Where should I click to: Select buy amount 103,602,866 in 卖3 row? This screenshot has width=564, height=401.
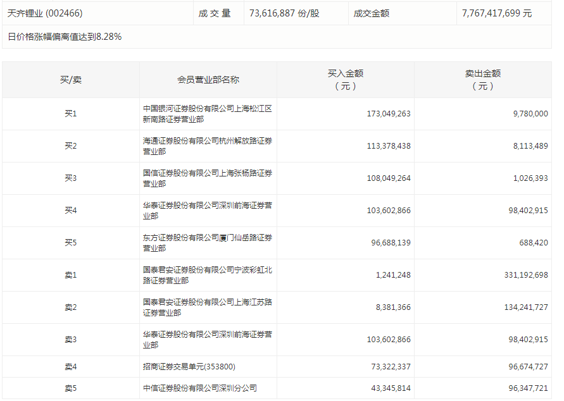(389, 340)
